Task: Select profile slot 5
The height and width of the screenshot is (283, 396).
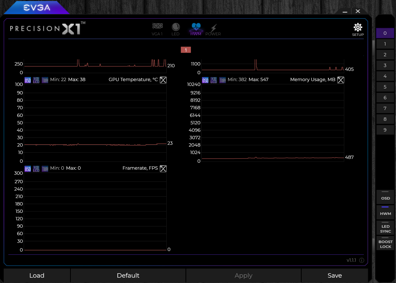Action: point(385,87)
